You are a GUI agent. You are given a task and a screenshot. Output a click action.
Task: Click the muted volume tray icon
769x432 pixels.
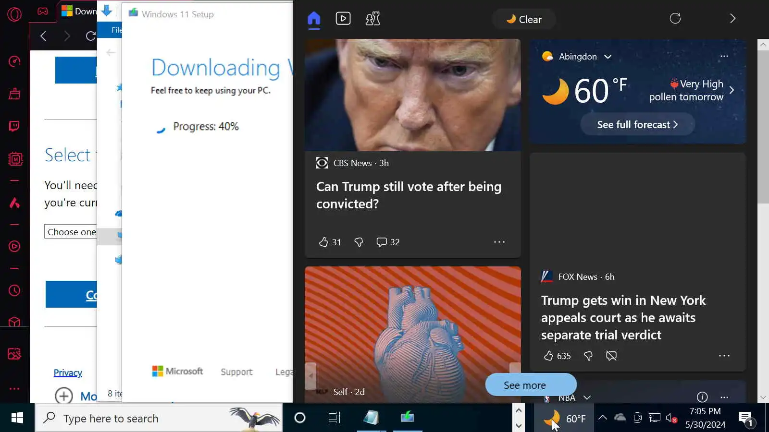pos(671,418)
